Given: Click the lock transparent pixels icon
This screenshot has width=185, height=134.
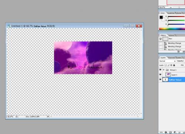Looking at the screenshot, I should point(165,65).
